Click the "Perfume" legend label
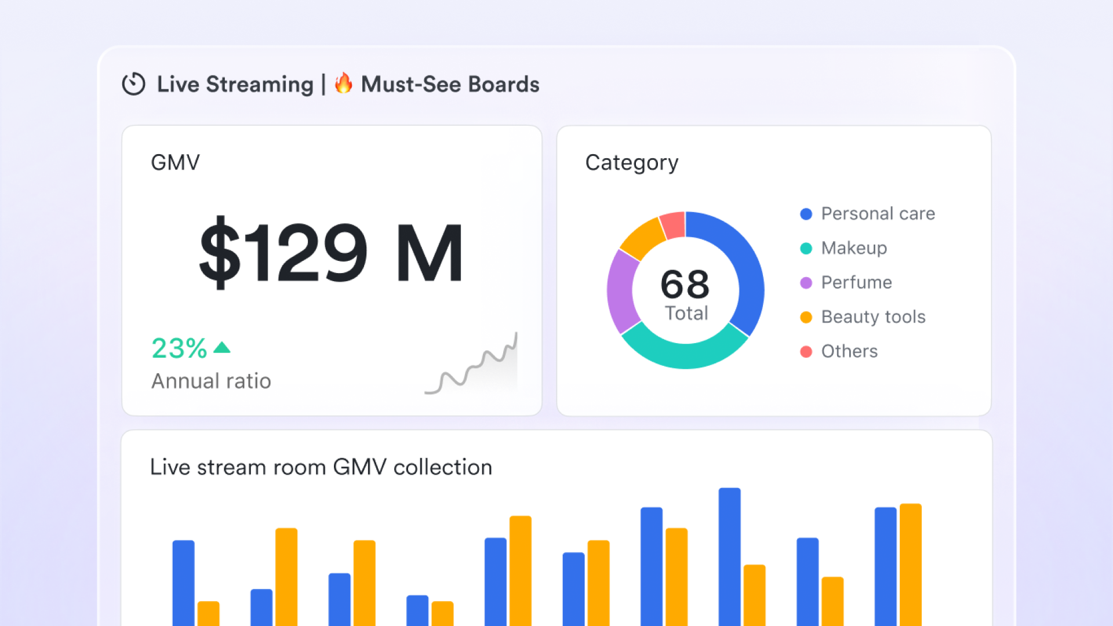The width and height of the screenshot is (1113, 626). (857, 282)
